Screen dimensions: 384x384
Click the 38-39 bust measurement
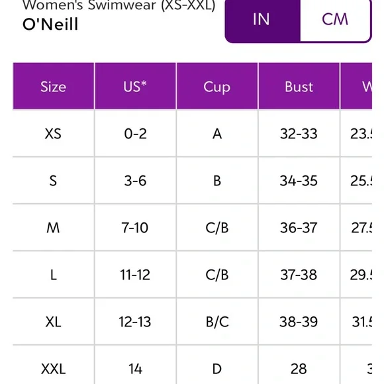point(299,322)
